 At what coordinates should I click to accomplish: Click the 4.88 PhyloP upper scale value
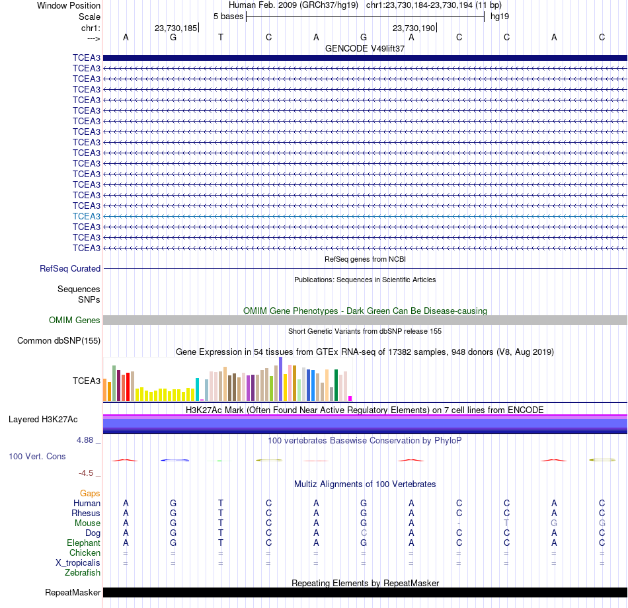85,439
